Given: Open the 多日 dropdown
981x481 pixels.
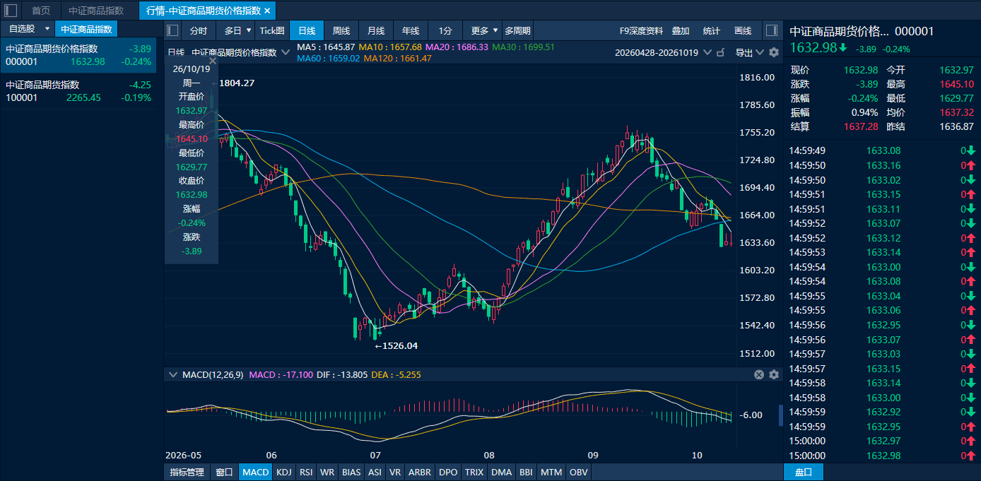Looking at the screenshot, I should coord(237,30).
